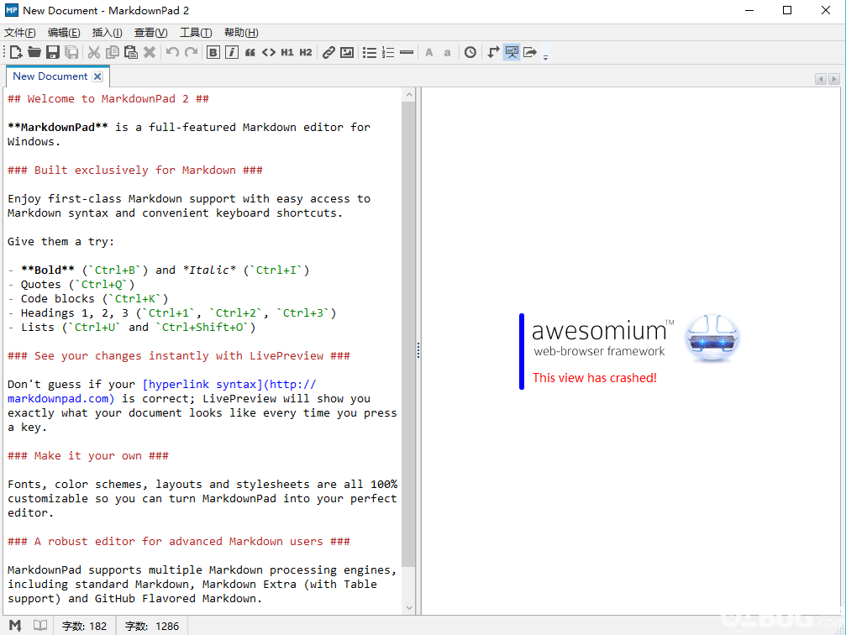
Task: Click the word count showing 182
Action: tap(84, 626)
